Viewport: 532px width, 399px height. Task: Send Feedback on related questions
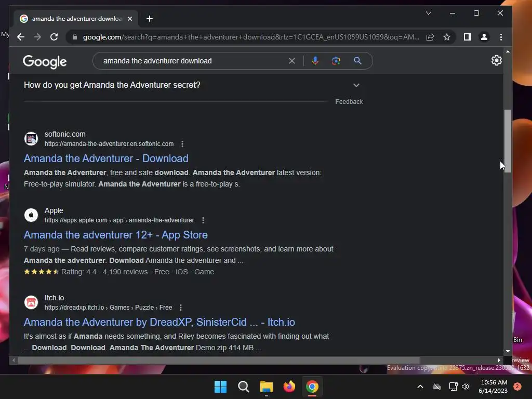click(349, 102)
